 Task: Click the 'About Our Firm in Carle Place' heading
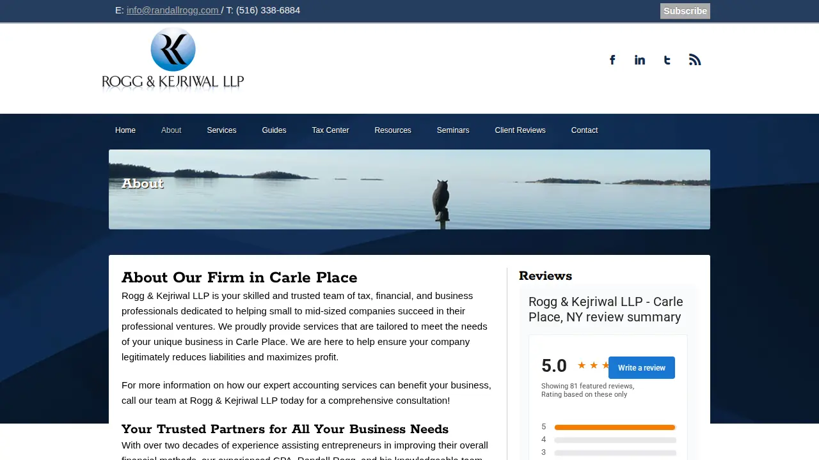tap(239, 278)
